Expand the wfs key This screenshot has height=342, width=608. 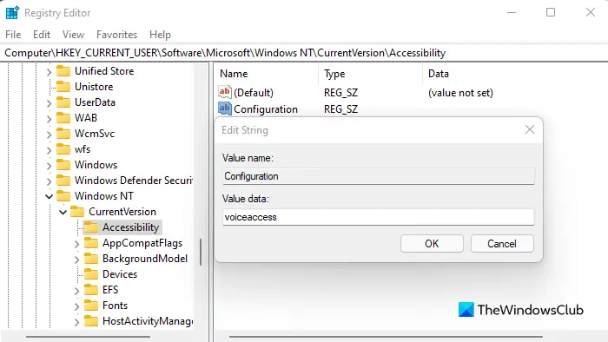click(49, 150)
